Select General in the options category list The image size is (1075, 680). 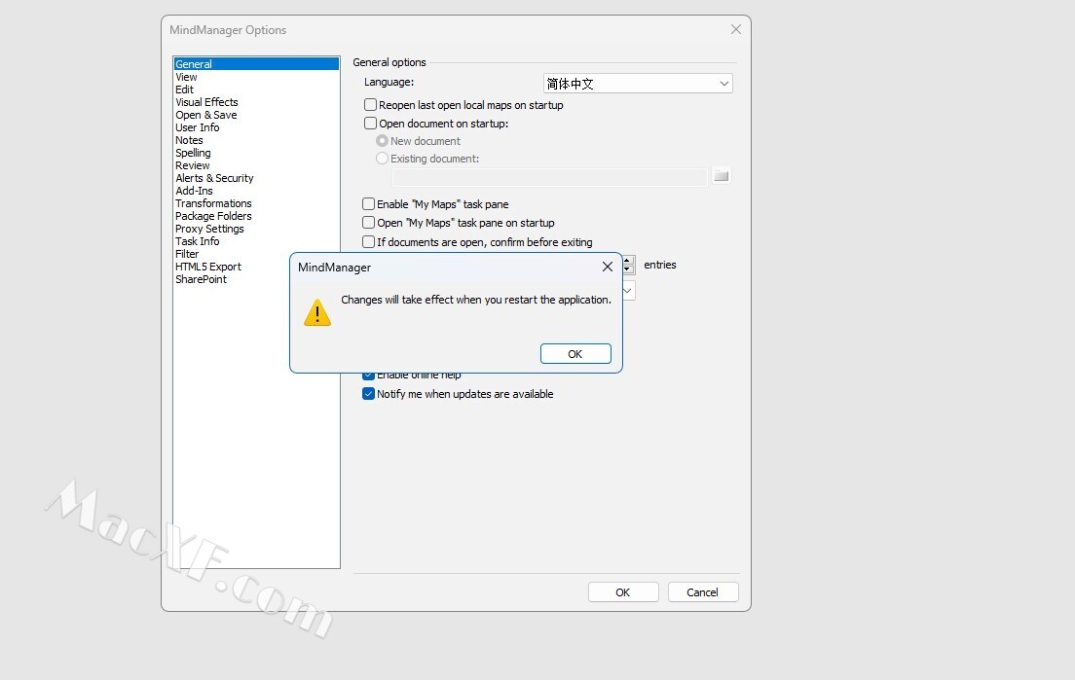pyautogui.click(x=256, y=63)
